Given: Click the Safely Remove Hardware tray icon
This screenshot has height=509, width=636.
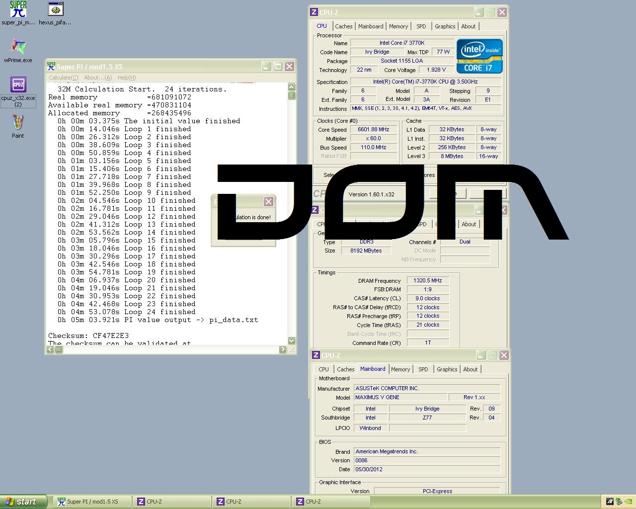Looking at the screenshot, I should (619, 502).
